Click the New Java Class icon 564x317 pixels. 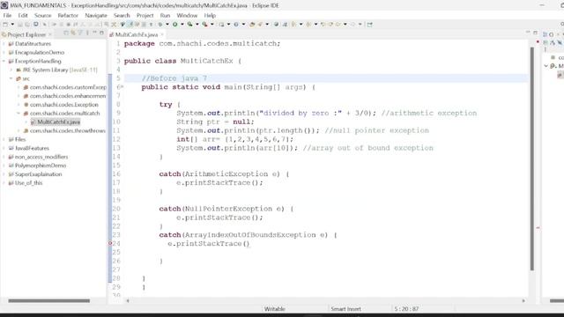pyautogui.click(x=236, y=25)
